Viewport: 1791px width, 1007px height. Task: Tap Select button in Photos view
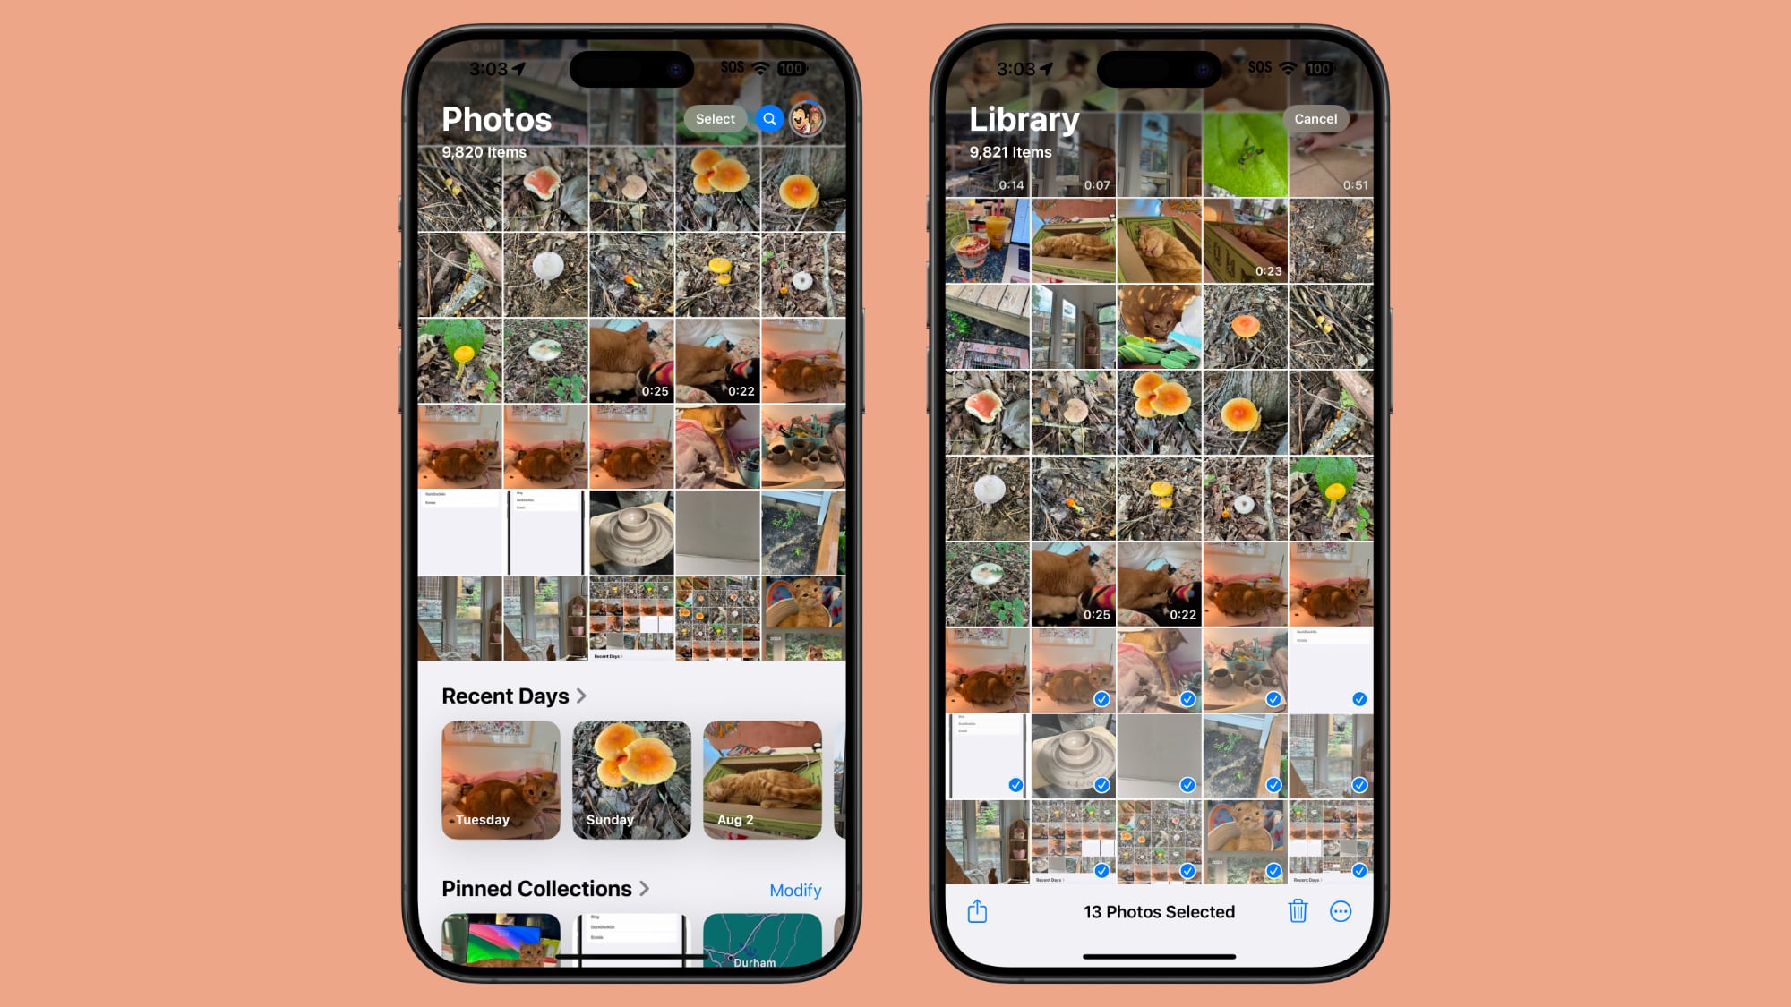click(x=715, y=118)
